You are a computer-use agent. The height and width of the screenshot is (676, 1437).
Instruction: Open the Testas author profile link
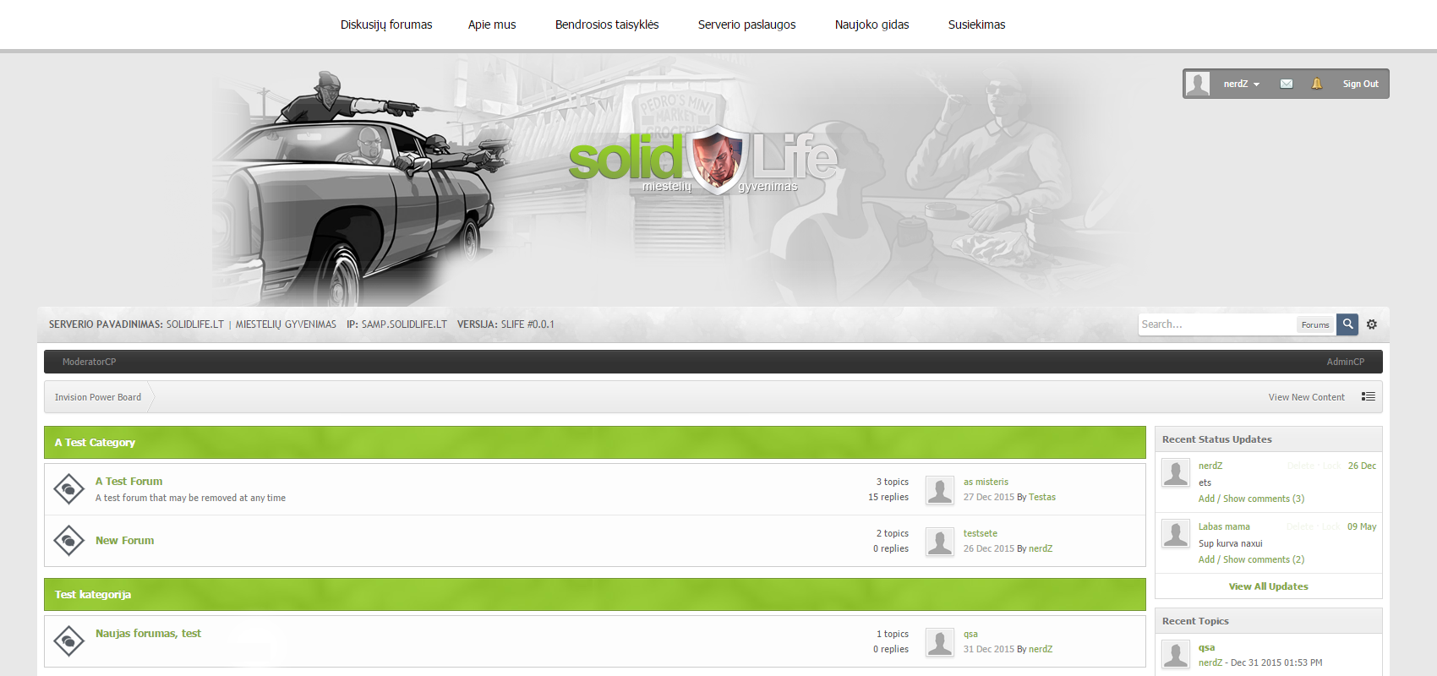tap(1042, 497)
